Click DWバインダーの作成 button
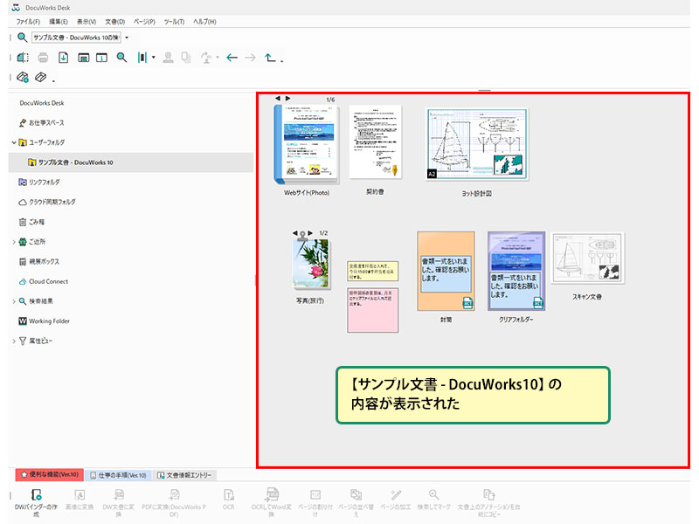The height and width of the screenshot is (524, 699). point(36,503)
